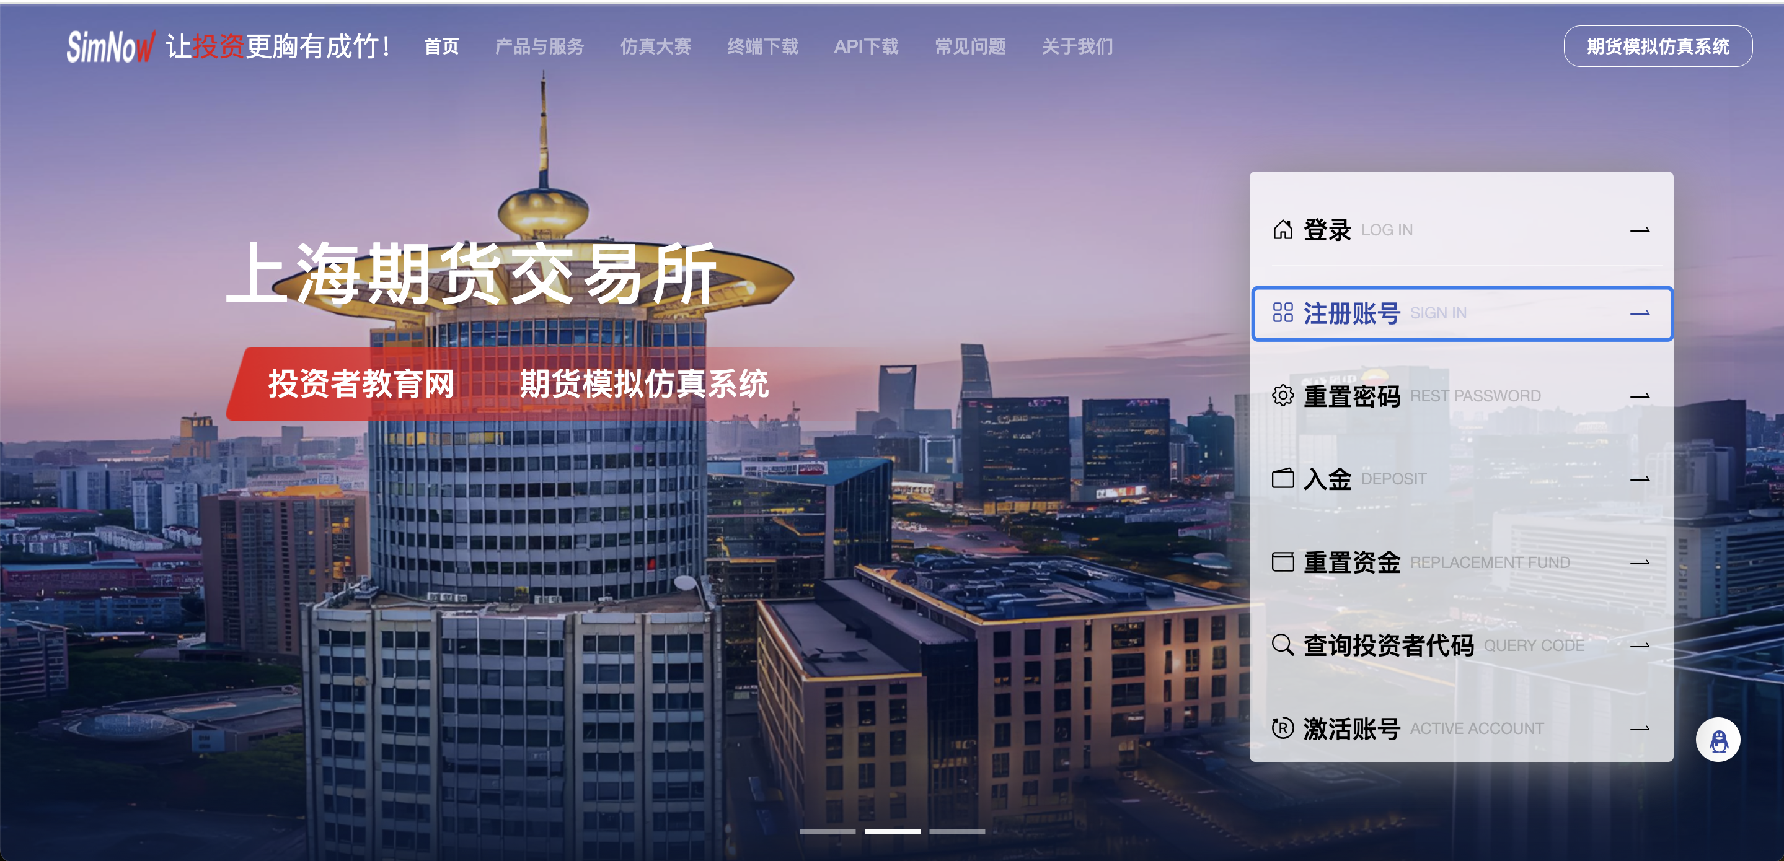Click the registered icon beside 激活账号
The image size is (1784, 861).
coord(1283,728)
